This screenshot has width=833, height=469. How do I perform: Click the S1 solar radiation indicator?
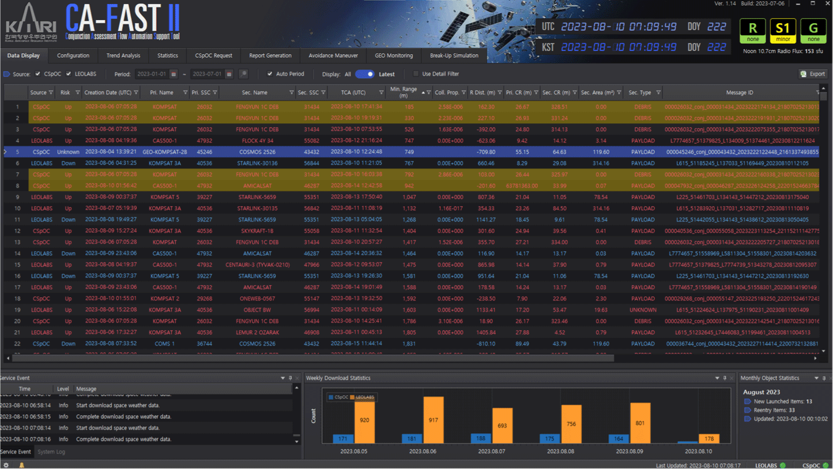coord(783,31)
